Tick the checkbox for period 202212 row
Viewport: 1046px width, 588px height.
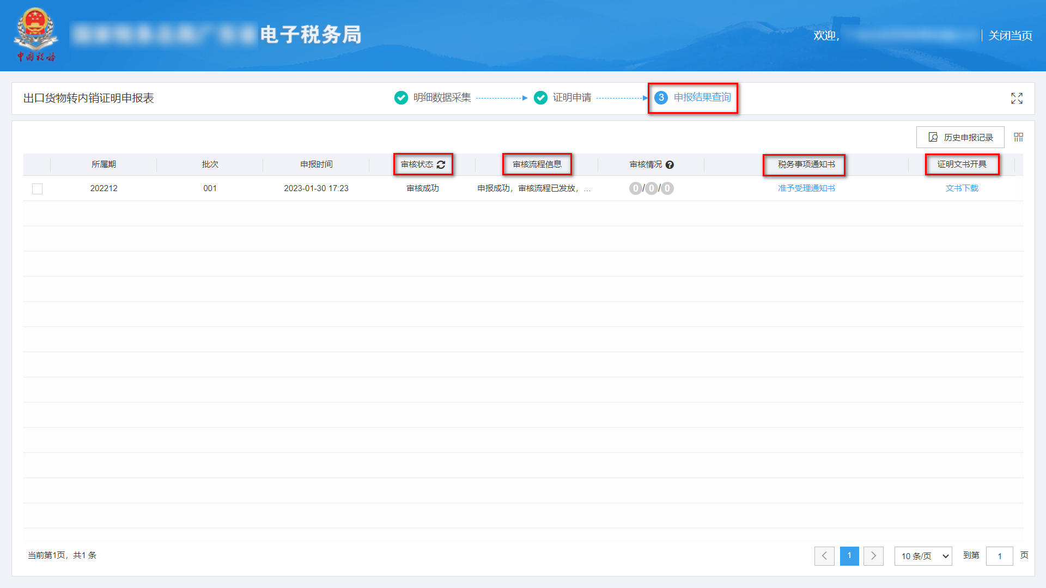coord(37,188)
